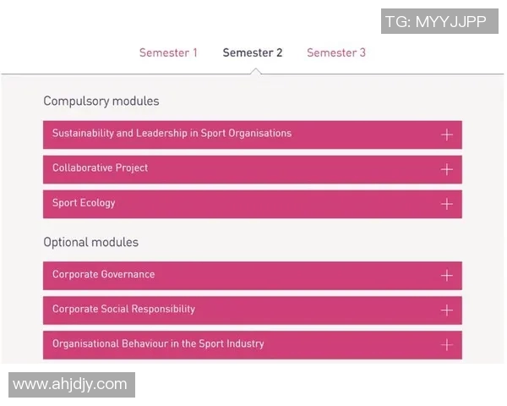Viewport: 507px width, 406px height.
Task: Expand the 'Sport Ecology' module title
Action: (84, 203)
